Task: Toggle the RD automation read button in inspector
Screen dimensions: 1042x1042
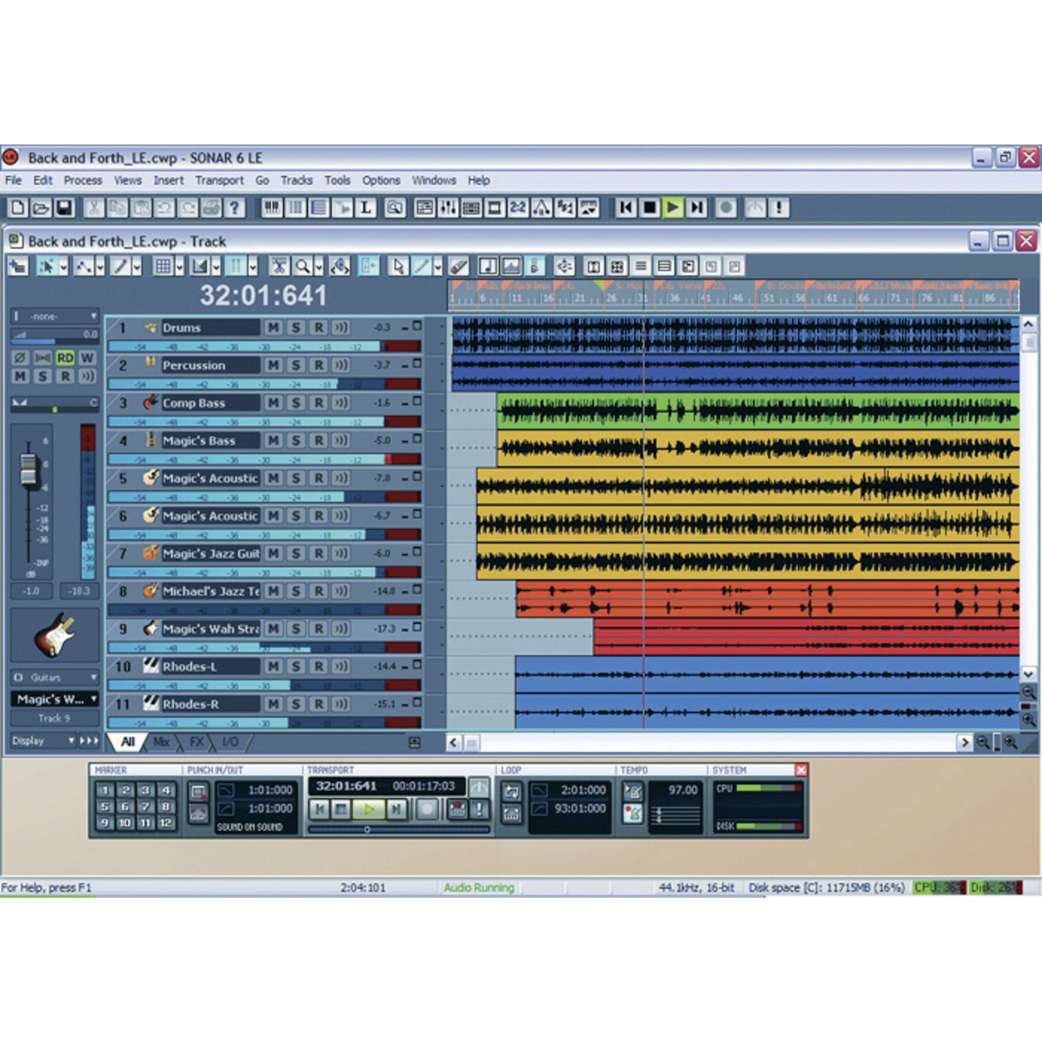Action: [65, 358]
